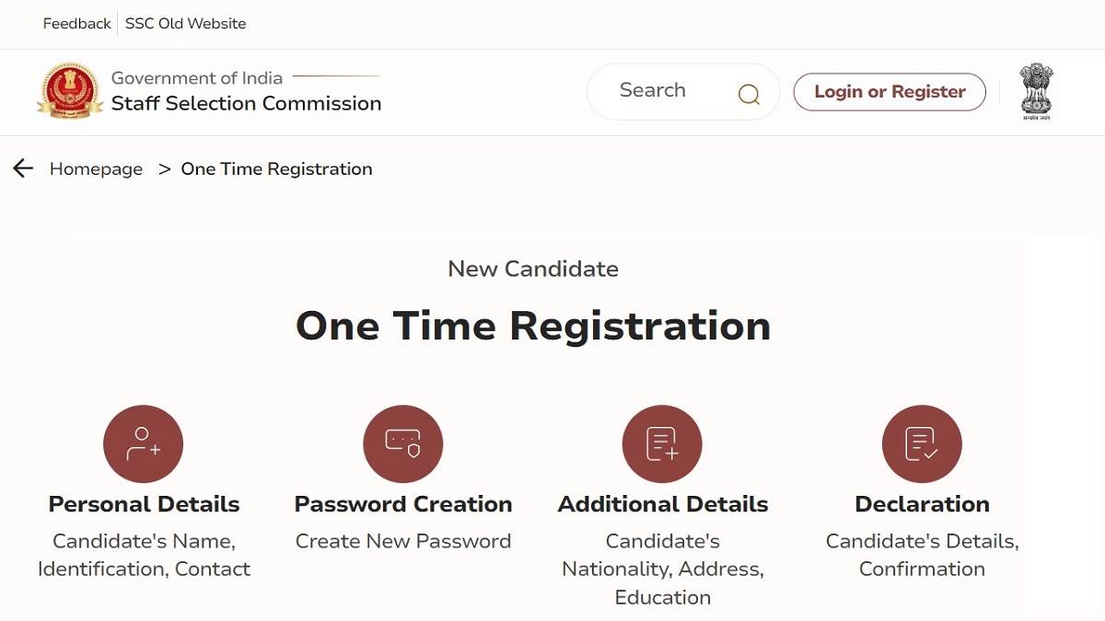Click the Staff Selection Commission title

(x=246, y=104)
